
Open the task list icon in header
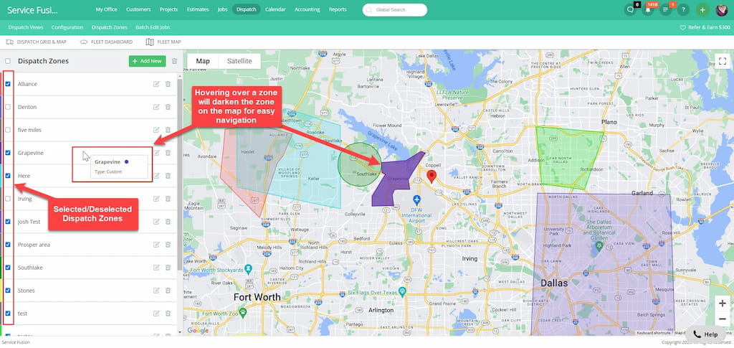pos(666,9)
